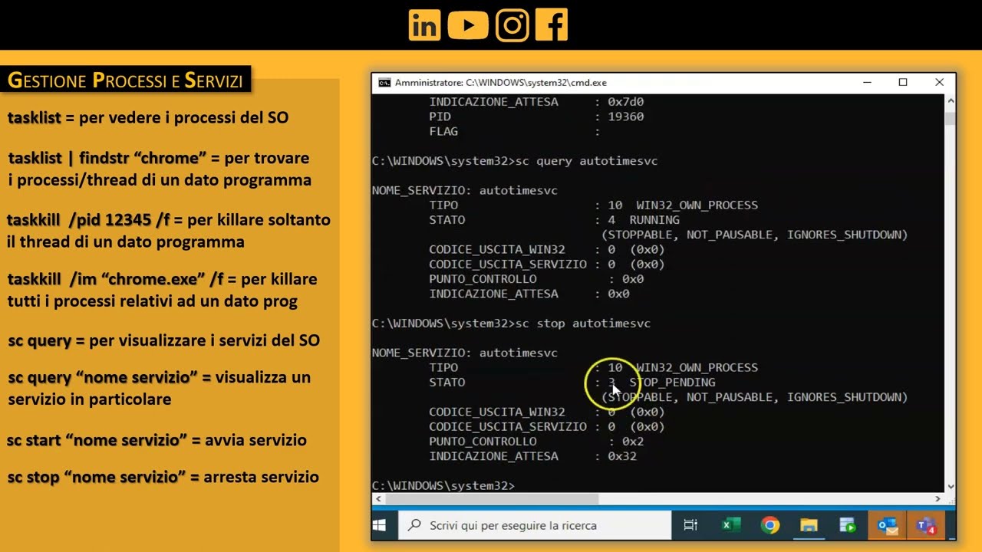Click the 'sc query = per visualizzare' line
Viewport: 982px width, 552px height.
click(164, 340)
